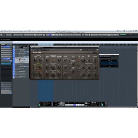Toggle purple Cycle button on bottom transport panel
Screen dimensions: 138x138
(75, 105)
